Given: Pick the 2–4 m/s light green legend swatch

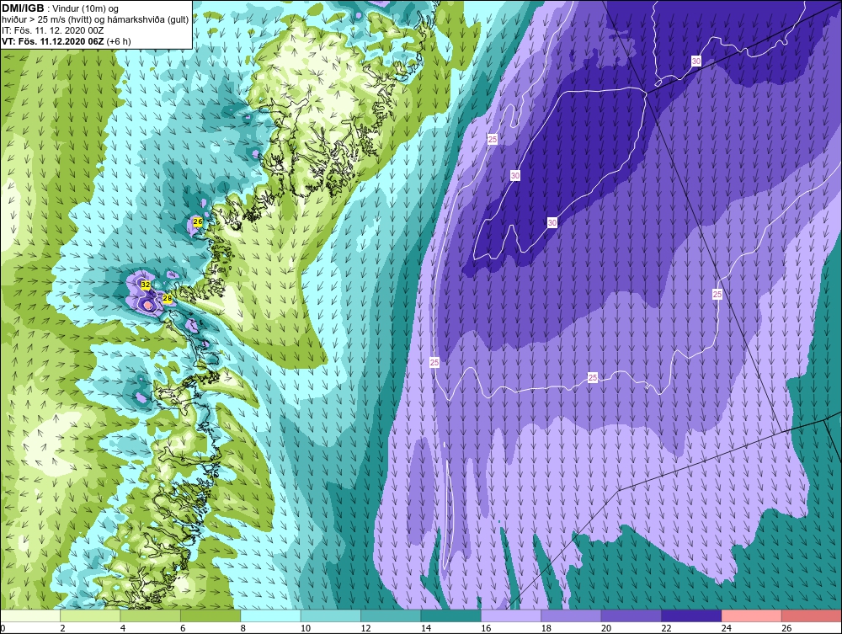Looking at the screenshot, I should (90, 615).
